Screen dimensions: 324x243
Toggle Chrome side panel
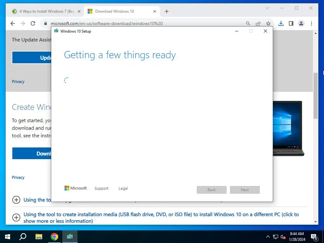click(291, 23)
